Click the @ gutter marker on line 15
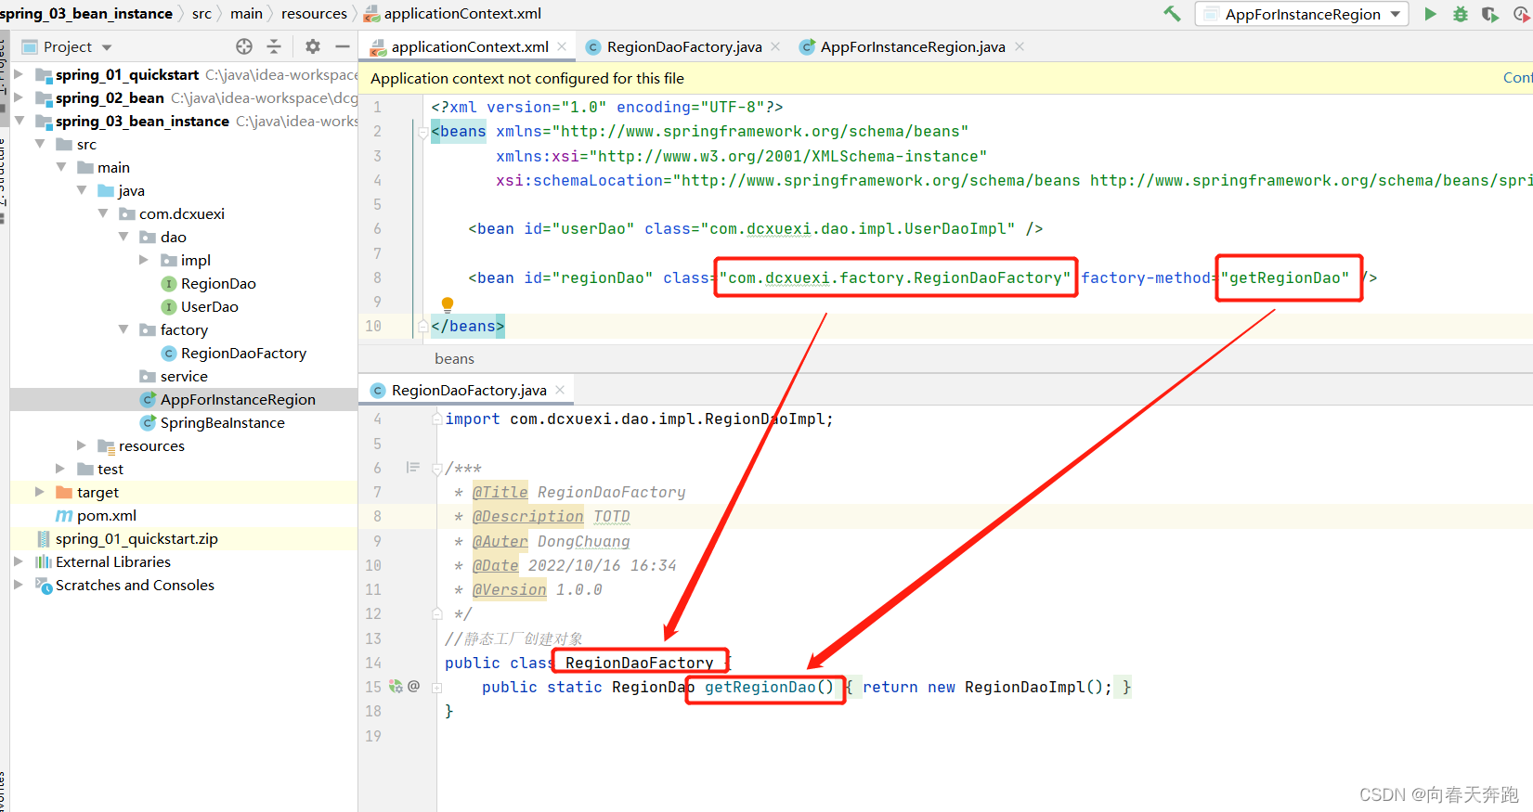Image resolution: width=1533 pixels, height=812 pixels. point(414,686)
